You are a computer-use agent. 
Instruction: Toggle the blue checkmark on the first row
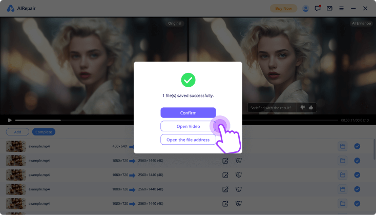pos(357,146)
